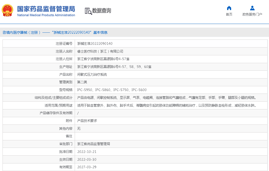The width and height of the screenshot is (269, 171).
Task: Click approving department 浙江省药品监督管理局 cell
Action: tap(93, 144)
